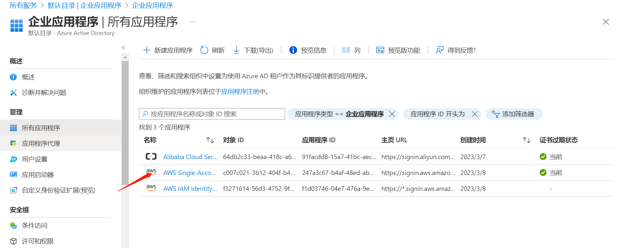Click the sidebar vertical scrollbar thumb
Screen dimensions: 617x248
click(x=125, y=123)
